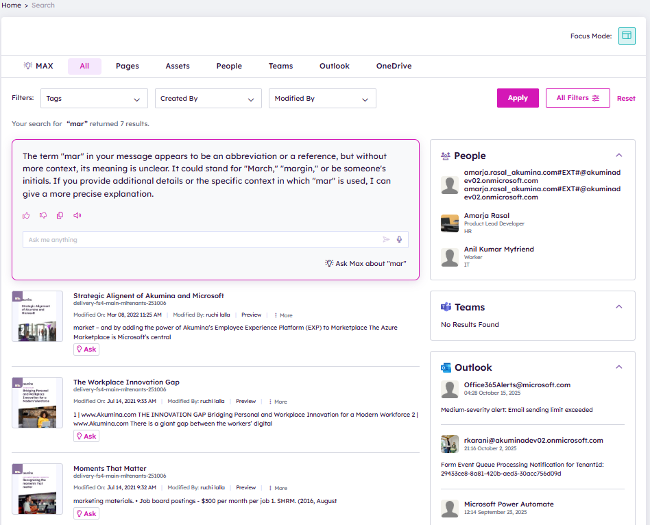The height and width of the screenshot is (525, 650).
Task: Toggle the Focus Mode layout icon
Action: (x=627, y=36)
